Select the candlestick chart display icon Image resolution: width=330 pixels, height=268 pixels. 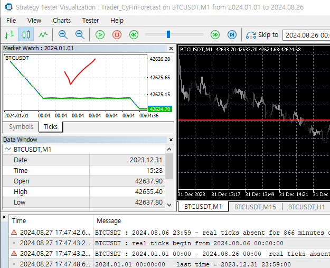(26, 34)
